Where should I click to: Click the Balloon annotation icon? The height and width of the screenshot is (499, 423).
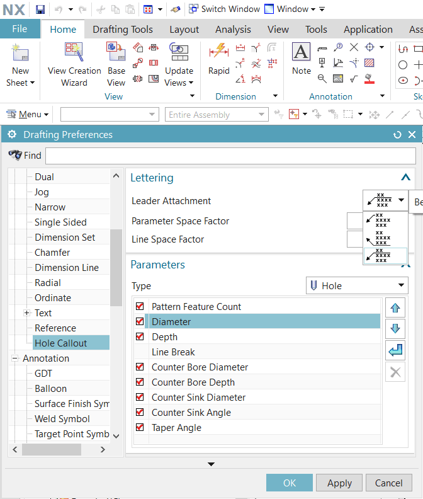338,47
